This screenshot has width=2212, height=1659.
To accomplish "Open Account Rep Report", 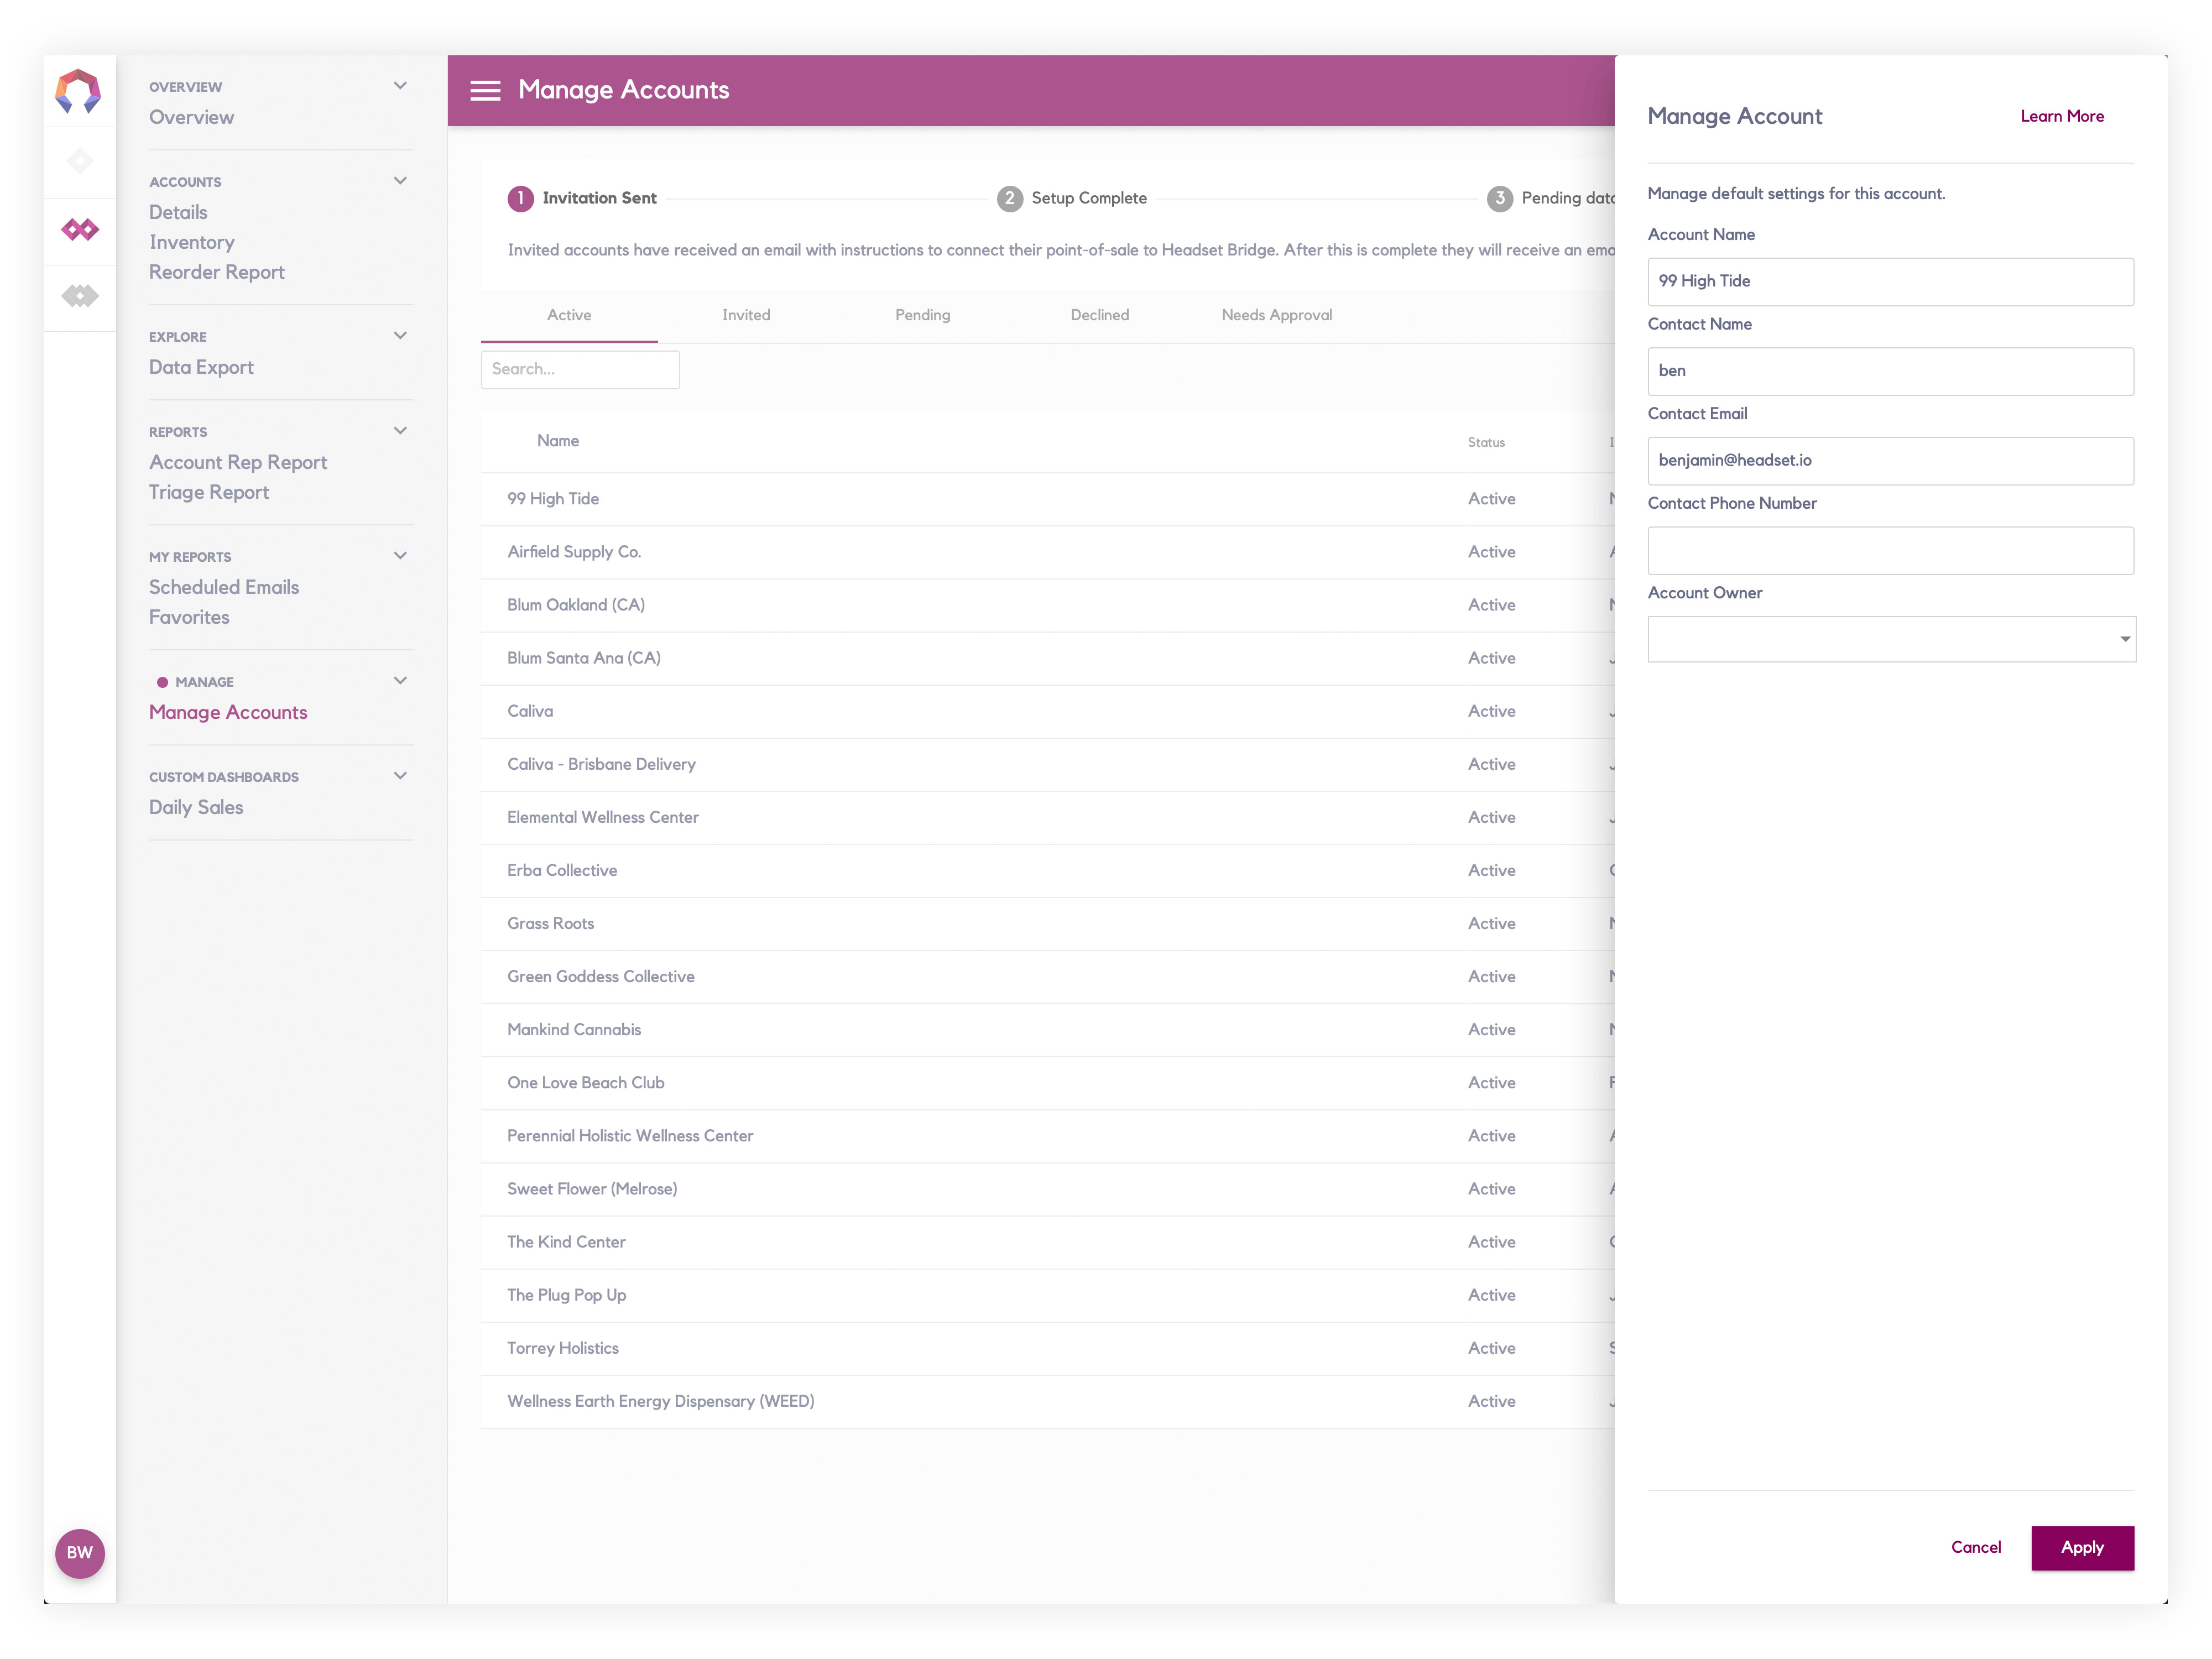I will pyautogui.click(x=238, y=462).
